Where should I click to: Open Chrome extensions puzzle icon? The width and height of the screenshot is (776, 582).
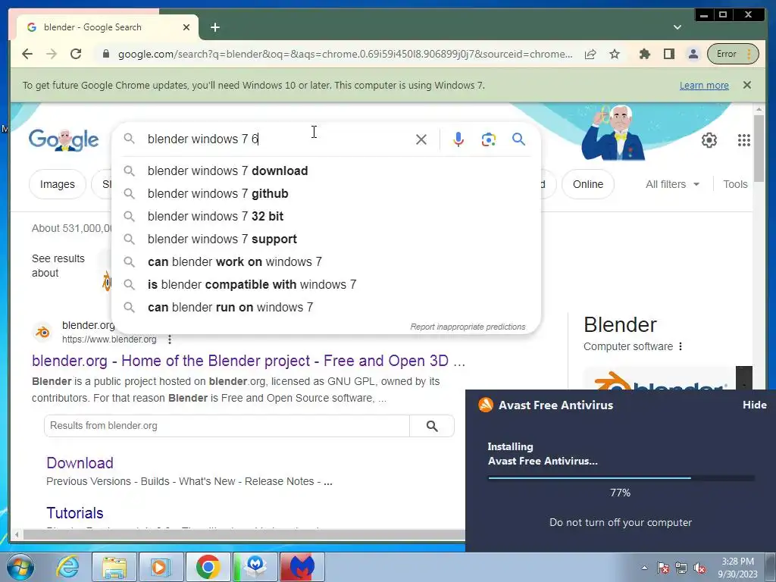coord(644,54)
